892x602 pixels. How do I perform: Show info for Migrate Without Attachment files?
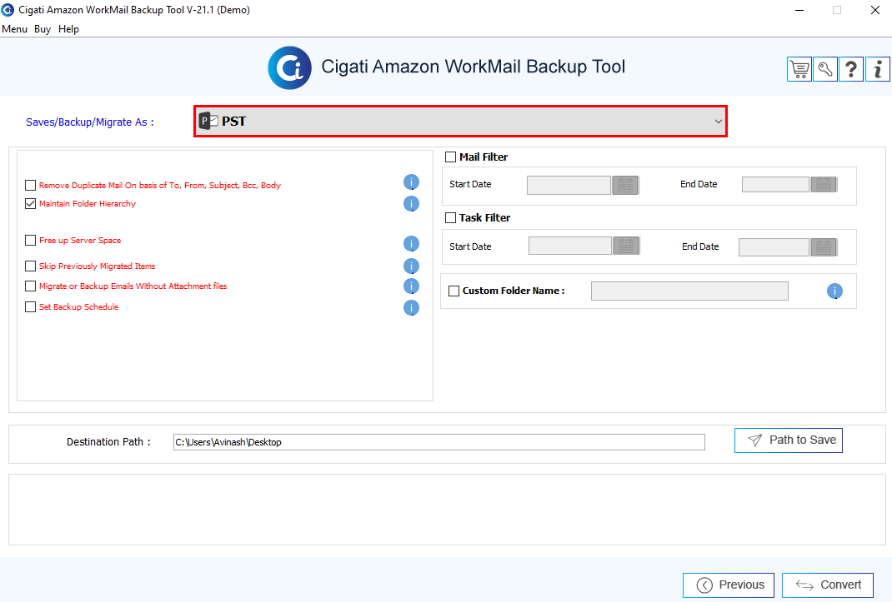(x=411, y=286)
